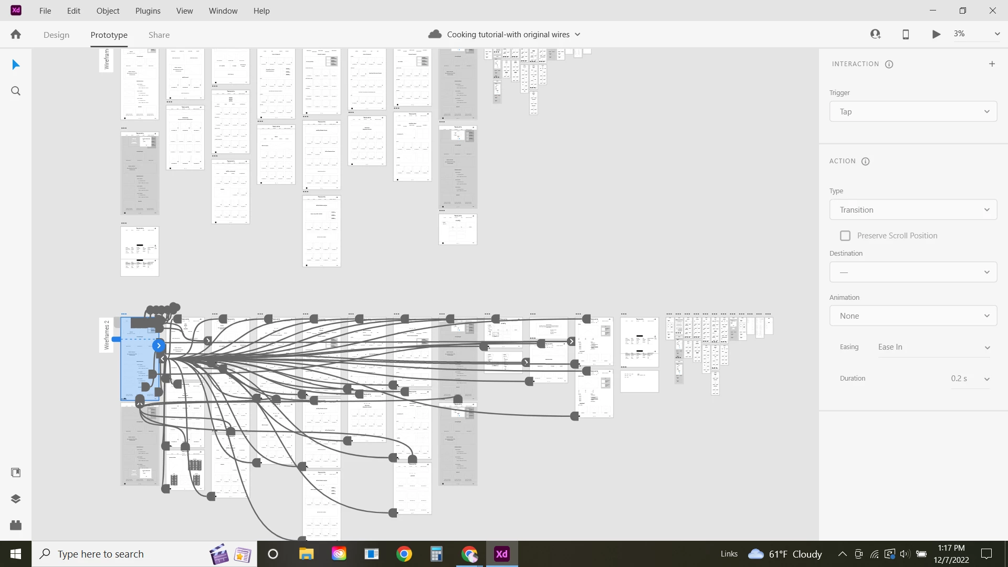Screen dimensions: 1008x567
Task: Launch Chrome from the taskbar
Action: point(404,554)
